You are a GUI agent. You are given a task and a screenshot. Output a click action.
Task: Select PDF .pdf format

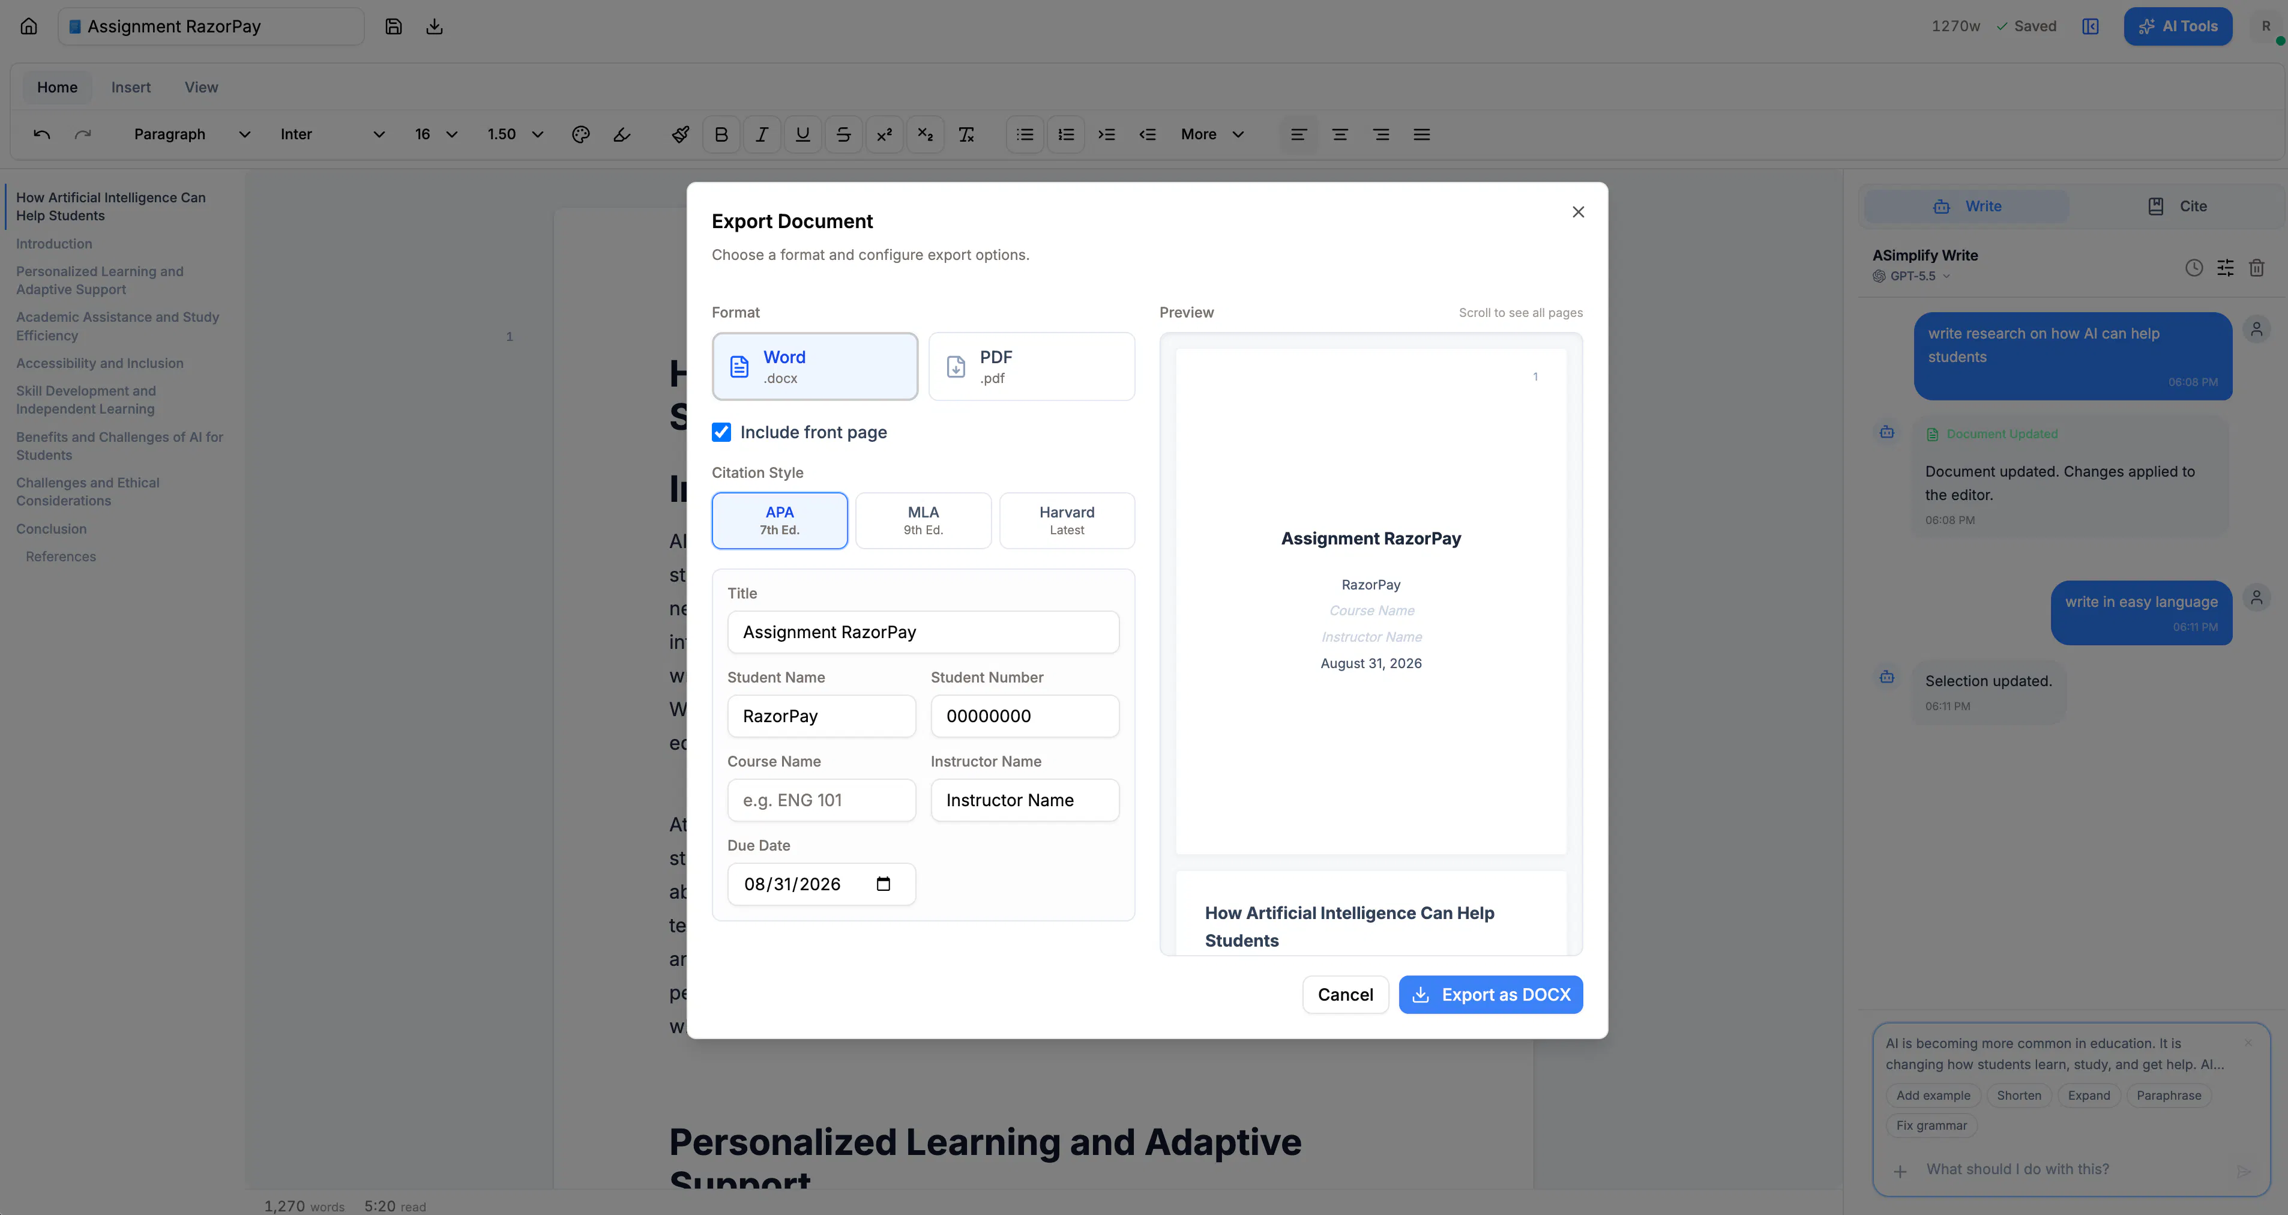[x=1031, y=366]
